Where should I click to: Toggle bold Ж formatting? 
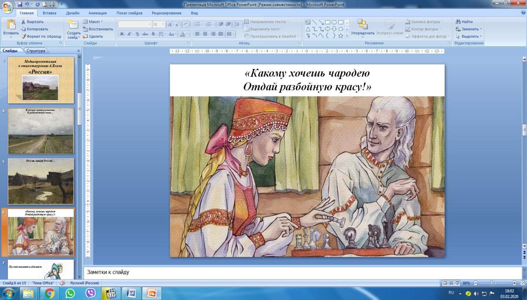click(x=122, y=34)
